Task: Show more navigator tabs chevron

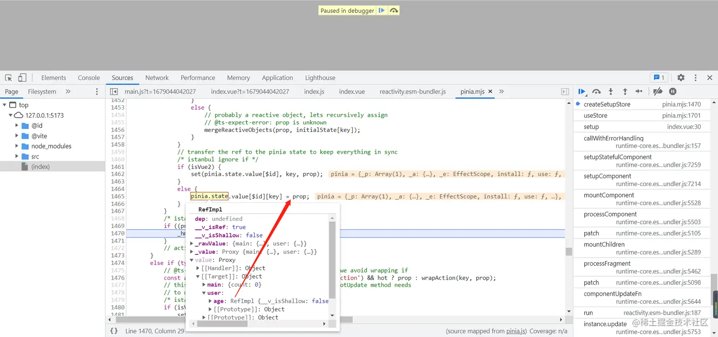Action: (68, 91)
